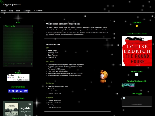Click the Now Playing broken track image
This screenshot has height=116, width=155.
pyautogui.click(x=126, y=100)
